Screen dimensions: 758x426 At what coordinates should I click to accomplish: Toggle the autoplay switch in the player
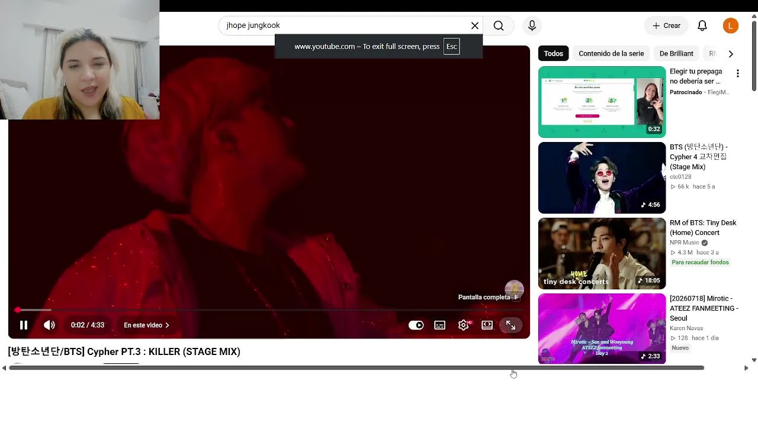point(416,325)
